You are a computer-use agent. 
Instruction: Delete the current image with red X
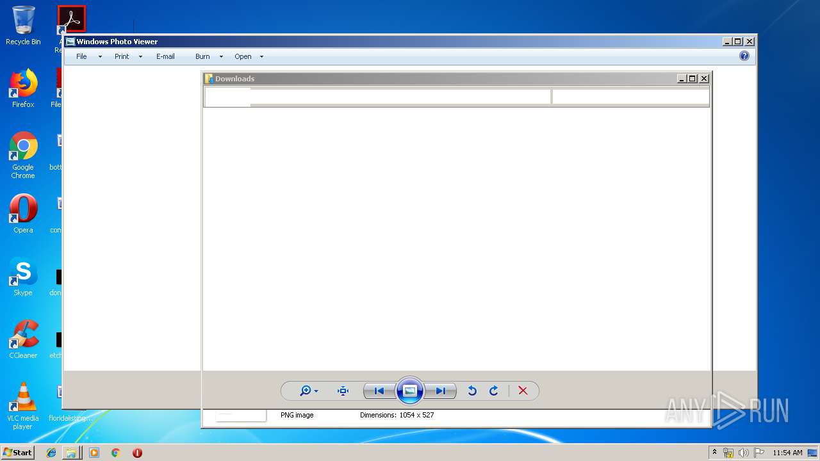click(523, 391)
